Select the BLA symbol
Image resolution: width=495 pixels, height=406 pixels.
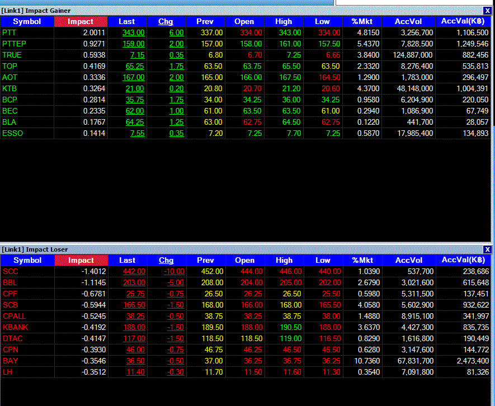[9, 122]
